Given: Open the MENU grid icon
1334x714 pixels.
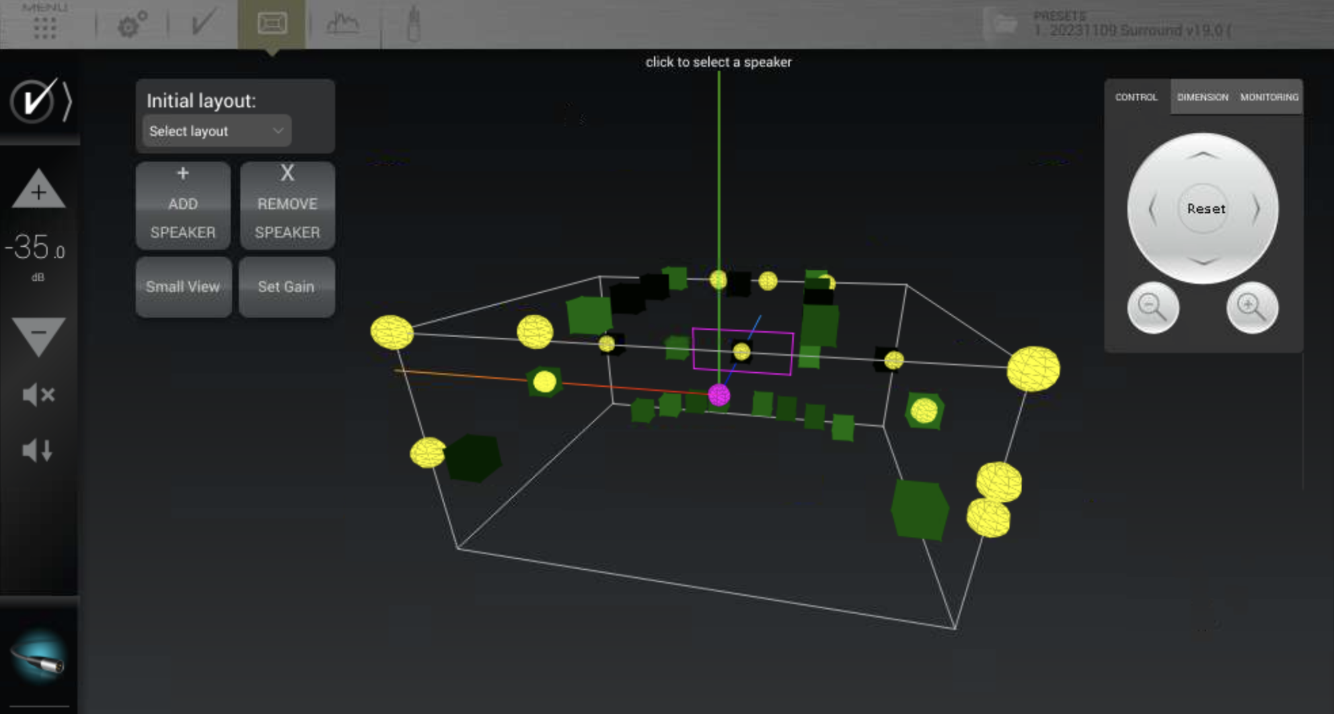Looking at the screenshot, I should point(44,26).
